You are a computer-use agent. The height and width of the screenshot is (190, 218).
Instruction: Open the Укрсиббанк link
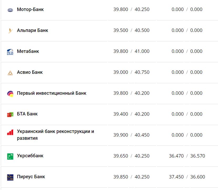[x=30, y=156]
